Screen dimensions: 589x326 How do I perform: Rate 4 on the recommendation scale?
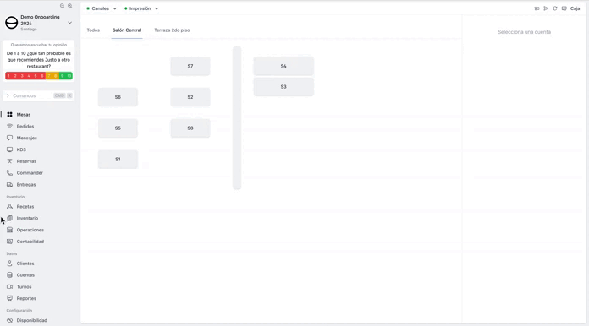pos(29,76)
